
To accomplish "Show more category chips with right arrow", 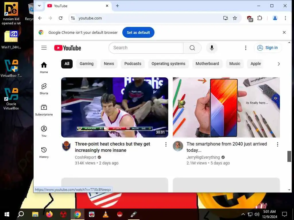I will [x=278, y=64].
